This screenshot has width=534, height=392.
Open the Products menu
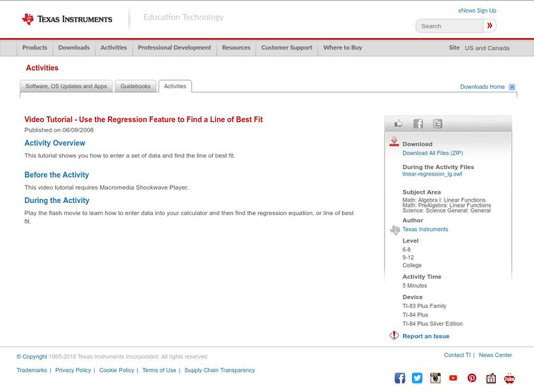click(x=35, y=47)
